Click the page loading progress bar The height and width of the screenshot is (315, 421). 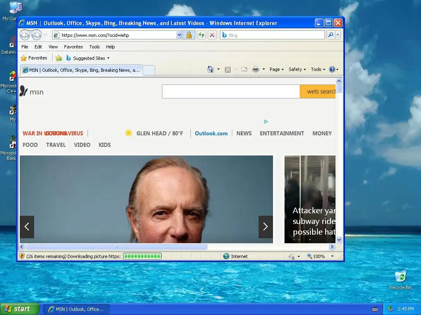pyautogui.click(x=142, y=256)
